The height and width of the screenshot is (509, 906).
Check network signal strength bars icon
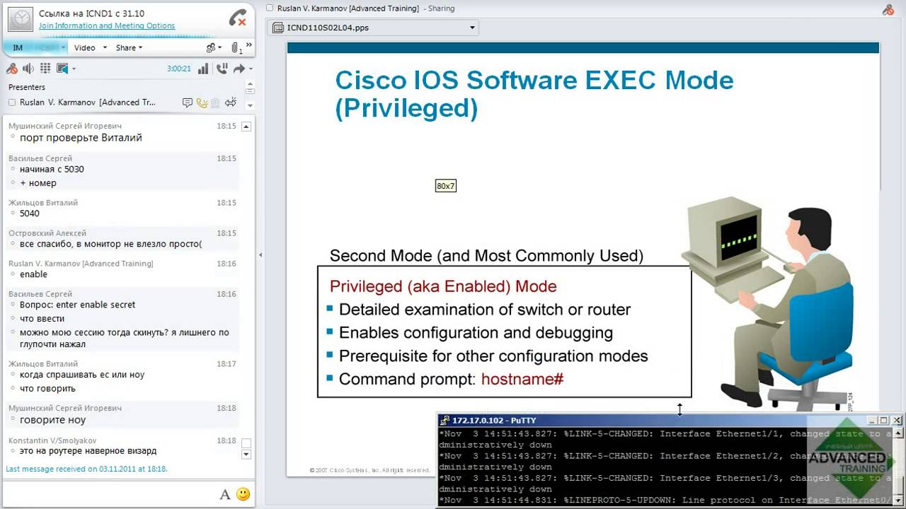point(203,69)
